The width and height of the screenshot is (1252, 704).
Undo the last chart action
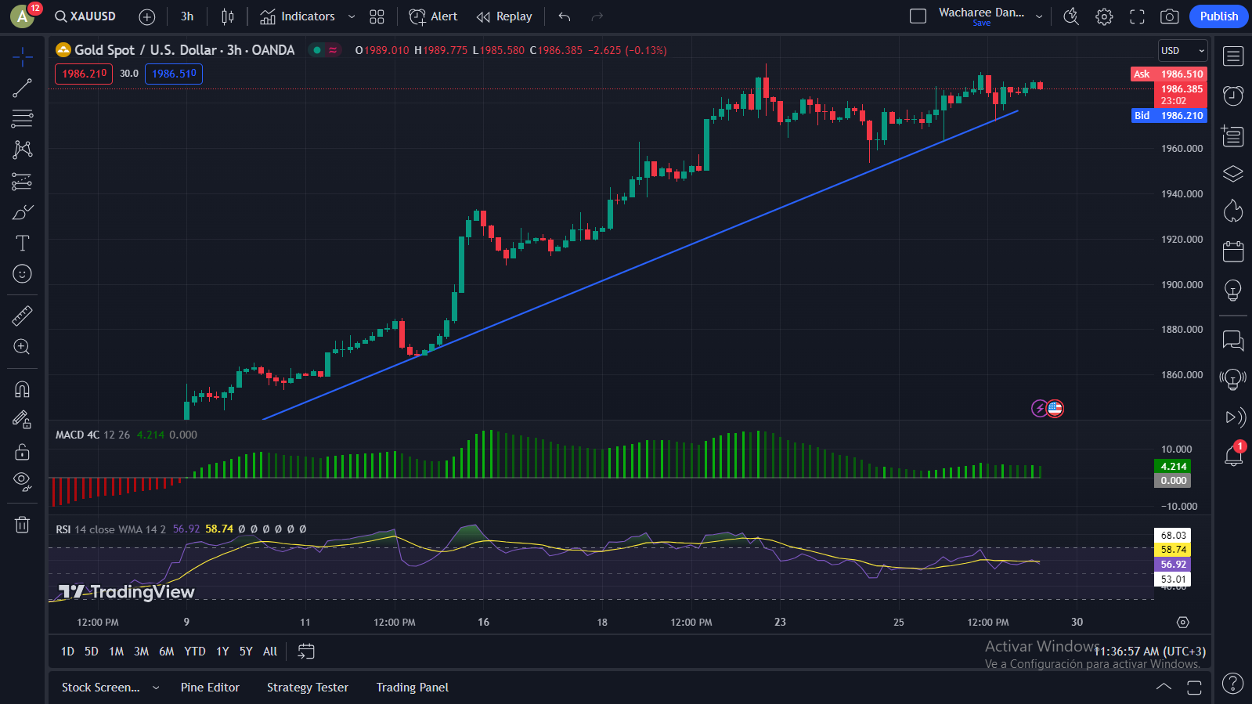pos(565,16)
